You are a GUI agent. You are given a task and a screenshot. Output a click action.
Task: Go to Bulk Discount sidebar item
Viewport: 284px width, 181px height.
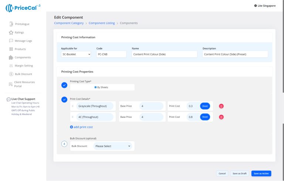[24, 74]
